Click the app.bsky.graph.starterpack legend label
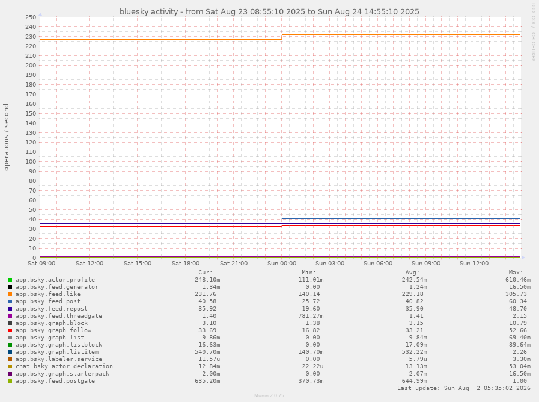The height and width of the screenshot is (402, 539). click(62, 374)
